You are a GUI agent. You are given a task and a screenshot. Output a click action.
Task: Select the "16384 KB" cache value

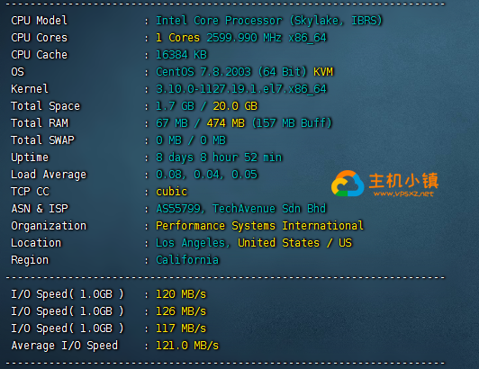(x=182, y=55)
